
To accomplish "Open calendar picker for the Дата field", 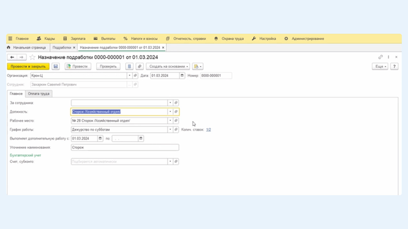I will click(182, 76).
